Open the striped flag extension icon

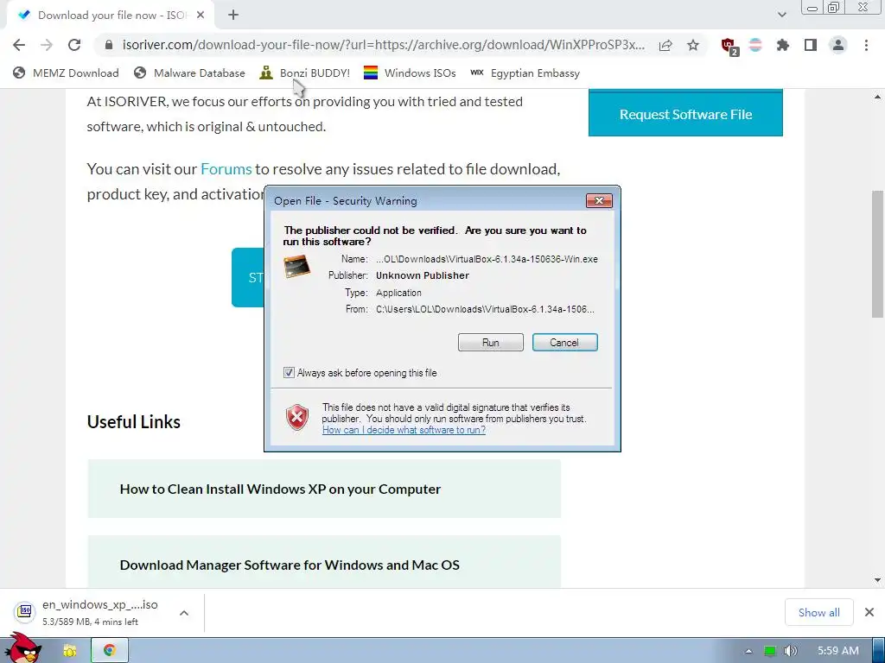(755, 45)
